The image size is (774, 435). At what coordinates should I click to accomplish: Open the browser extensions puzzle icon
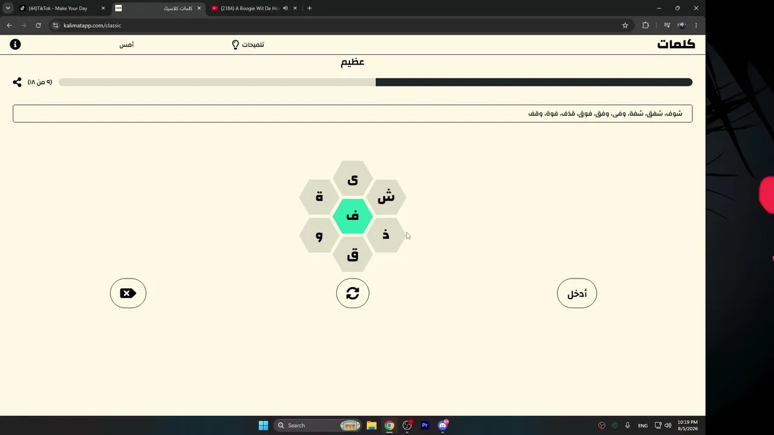click(645, 25)
